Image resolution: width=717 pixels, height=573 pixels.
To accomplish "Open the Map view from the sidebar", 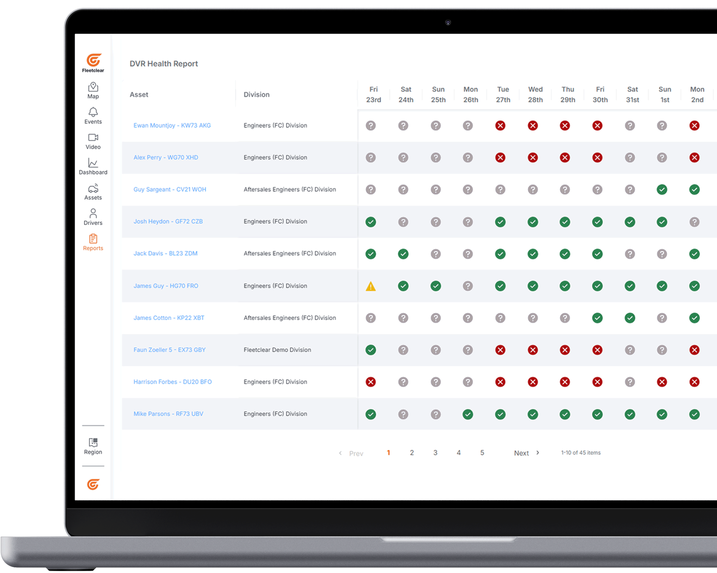I will coord(93,90).
